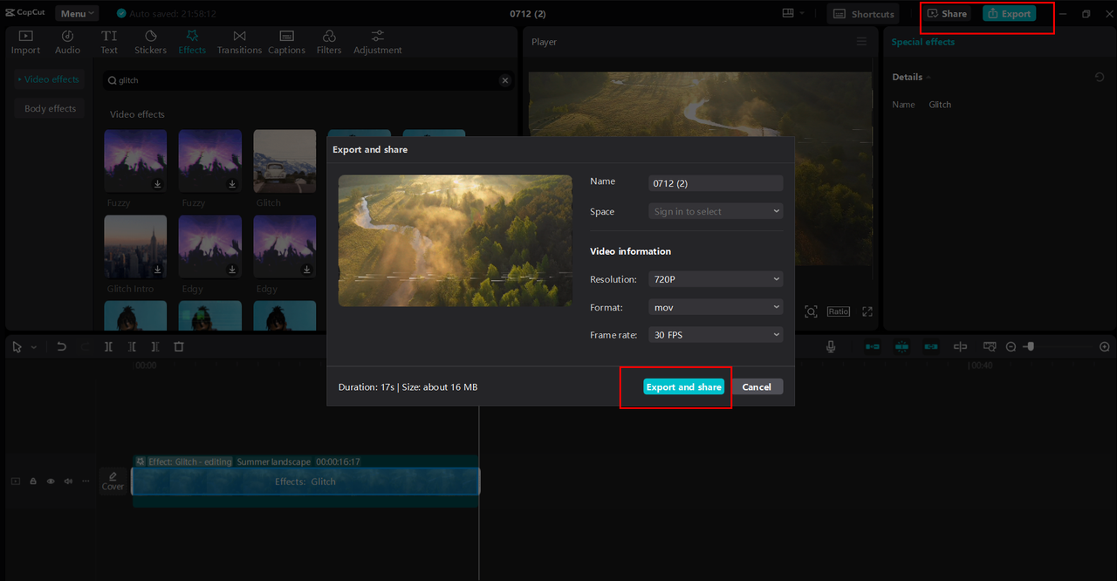The image size is (1117, 581).
Task: Open the Resolution 720P dropdown
Action: tap(716, 279)
